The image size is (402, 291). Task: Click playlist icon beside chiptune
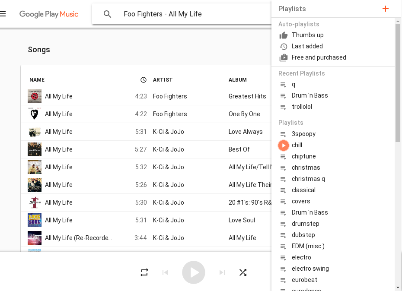pyautogui.click(x=283, y=157)
